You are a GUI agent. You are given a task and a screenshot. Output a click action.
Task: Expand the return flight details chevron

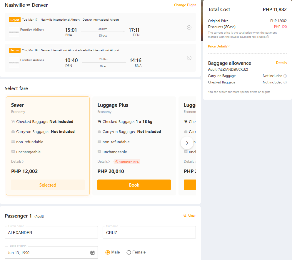(x=189, y=58)
